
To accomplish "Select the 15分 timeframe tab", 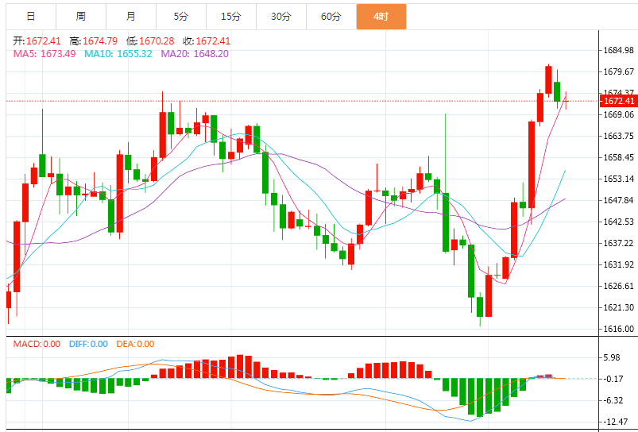I will coord(231,17).
